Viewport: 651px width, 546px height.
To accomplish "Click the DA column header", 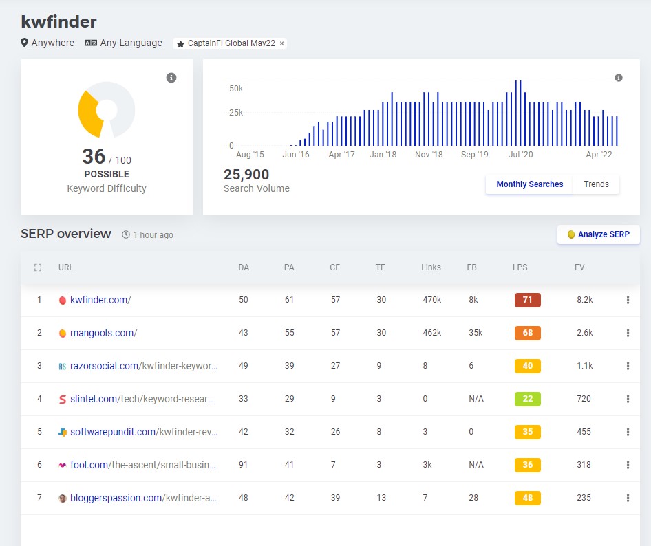I will (244, 267).
